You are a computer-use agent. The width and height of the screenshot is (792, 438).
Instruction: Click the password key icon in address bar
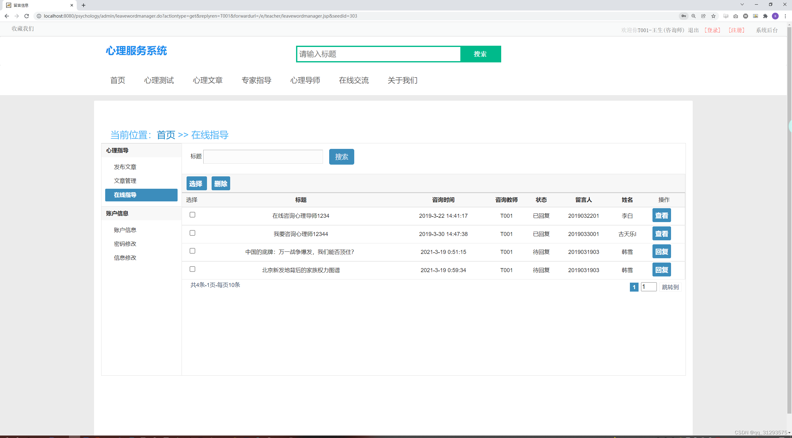click(x=683, y=16)
